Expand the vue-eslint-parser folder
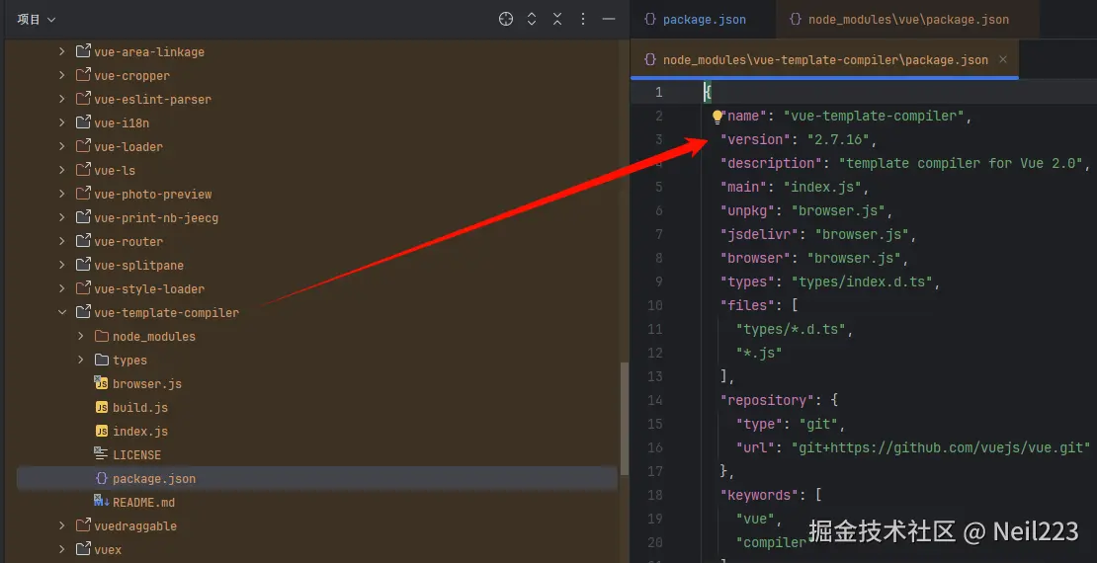 pos(61,100)
